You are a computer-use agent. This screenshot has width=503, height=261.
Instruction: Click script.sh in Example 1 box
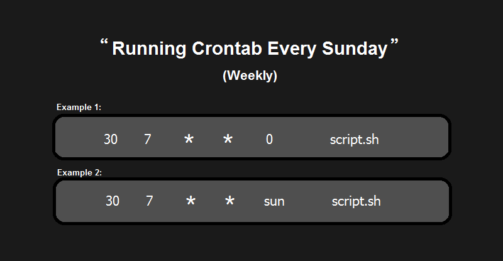(354, 140)
